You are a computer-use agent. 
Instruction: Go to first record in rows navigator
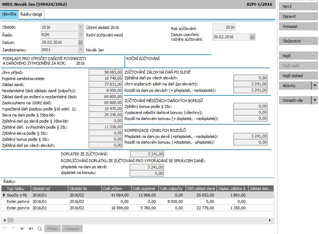coord(5,228)
